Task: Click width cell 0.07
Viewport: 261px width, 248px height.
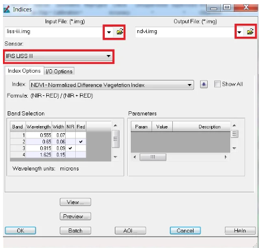Action: click(59, 135)
